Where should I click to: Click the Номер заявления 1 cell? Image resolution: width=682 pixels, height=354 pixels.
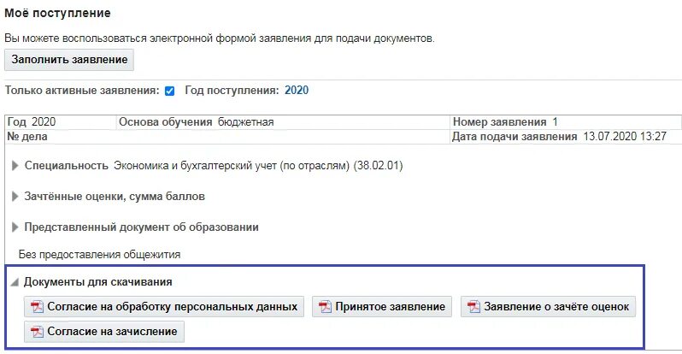tap(566, 122)
